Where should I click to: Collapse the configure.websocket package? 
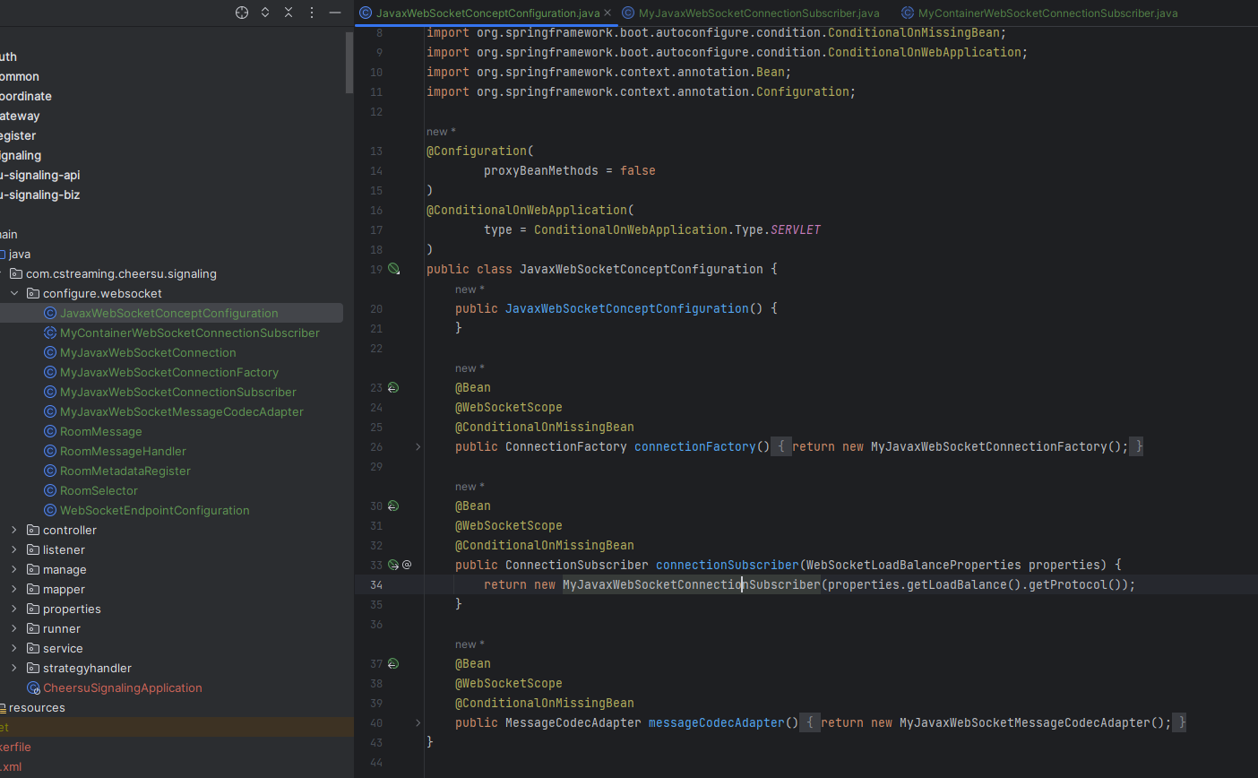click(x=13, y=293)
